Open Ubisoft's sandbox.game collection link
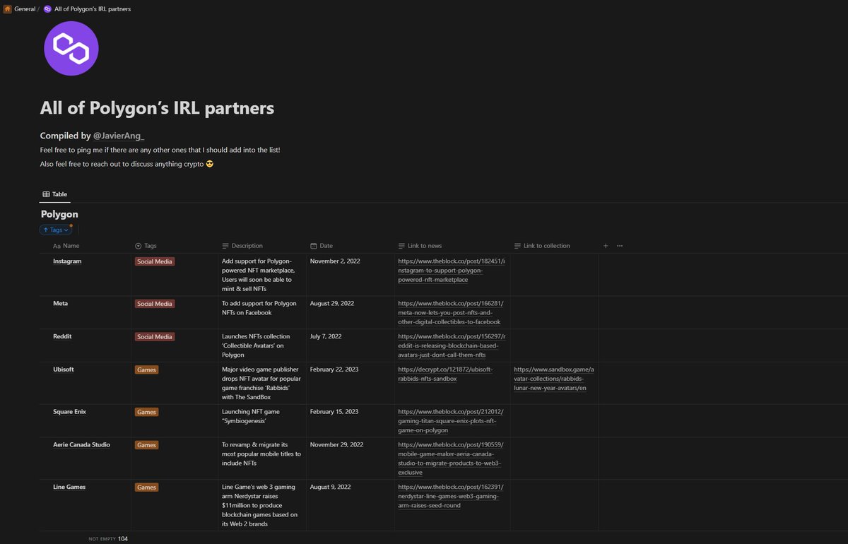 pyautogui.click(x=554, y=379)
